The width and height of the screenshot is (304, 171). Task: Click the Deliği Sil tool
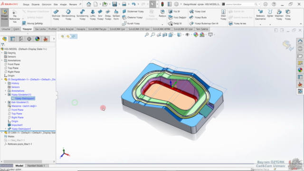175,23
